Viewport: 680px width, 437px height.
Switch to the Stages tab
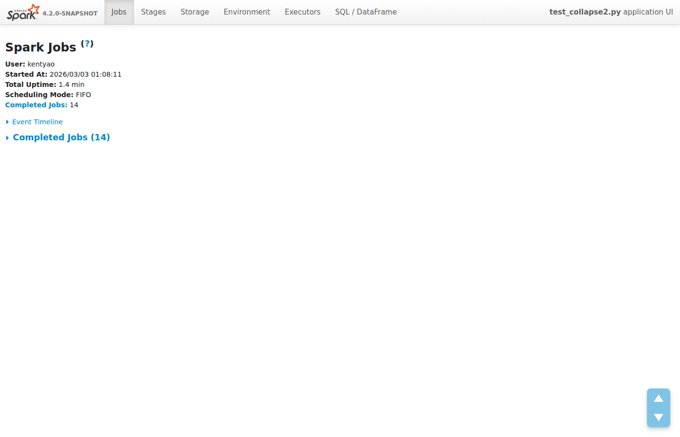pos(153,12)
